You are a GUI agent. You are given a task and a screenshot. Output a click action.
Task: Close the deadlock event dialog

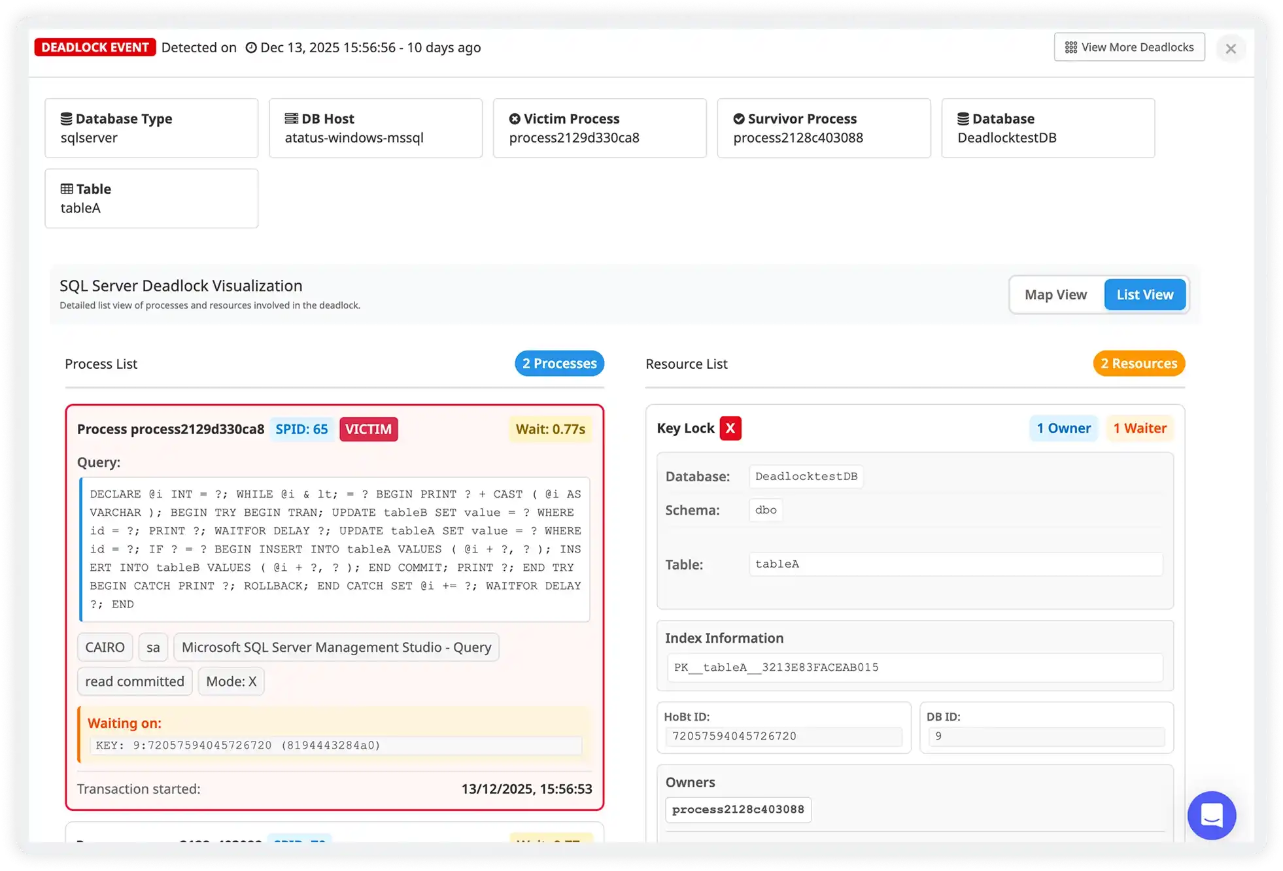pyautogui.click(x=1230, y=49)
